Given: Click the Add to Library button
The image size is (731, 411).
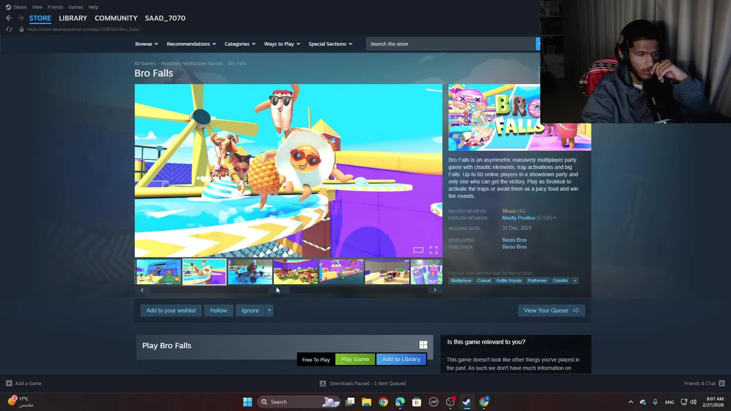Looking at the screenshot, I should 401,359.
